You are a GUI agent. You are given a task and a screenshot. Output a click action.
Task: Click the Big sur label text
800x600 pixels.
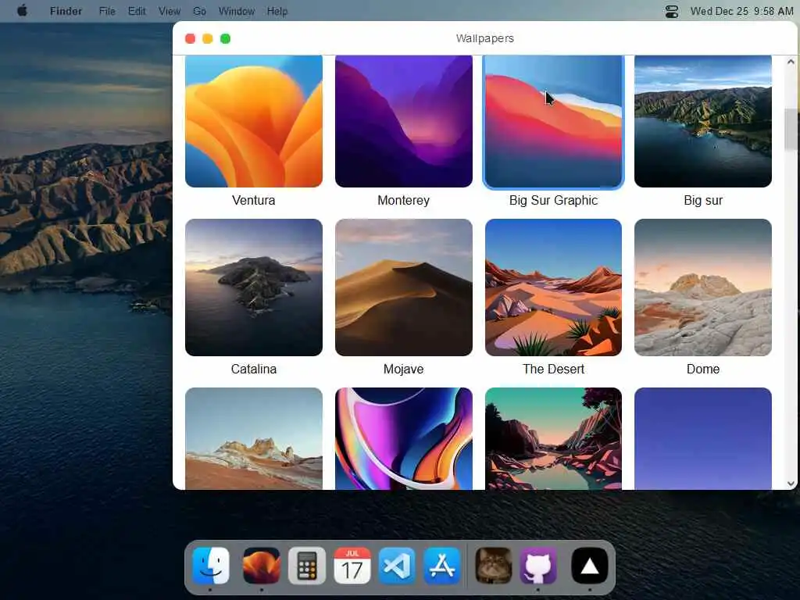click(703, 200)
